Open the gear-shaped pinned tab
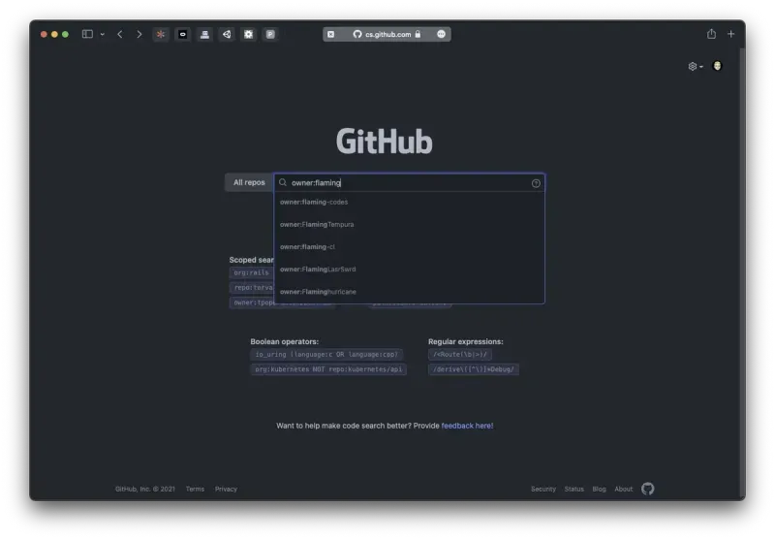 click(249, 34)
